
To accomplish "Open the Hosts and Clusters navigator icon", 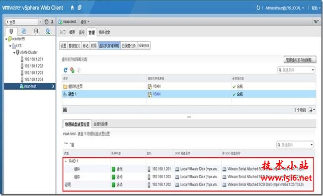I will [x=11, y=31].
